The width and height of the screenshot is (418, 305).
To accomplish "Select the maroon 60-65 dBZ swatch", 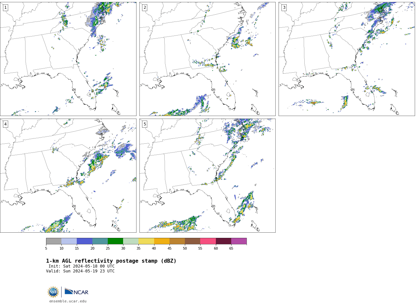I will 223,241.
